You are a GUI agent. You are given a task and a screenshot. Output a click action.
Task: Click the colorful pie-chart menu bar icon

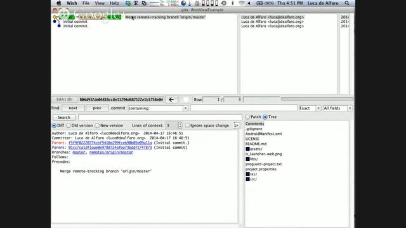point(183,3)
